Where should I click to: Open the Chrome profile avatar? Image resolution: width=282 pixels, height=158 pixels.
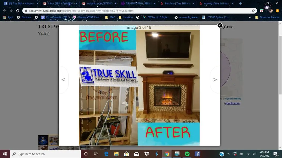[270, 11]
